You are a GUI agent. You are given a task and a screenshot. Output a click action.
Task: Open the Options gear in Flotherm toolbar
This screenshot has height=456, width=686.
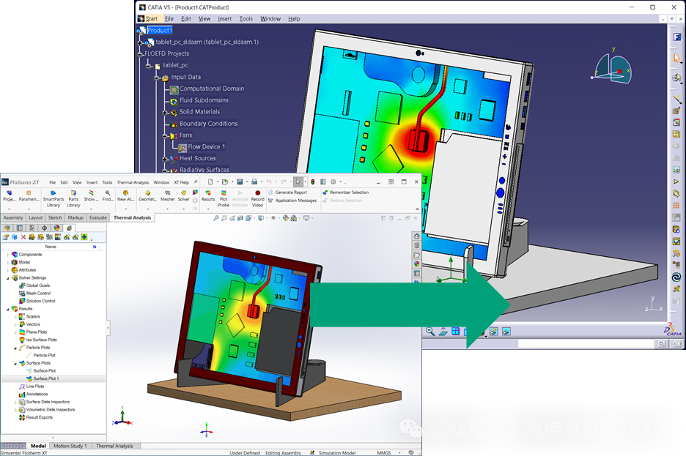tap(333, 182)
